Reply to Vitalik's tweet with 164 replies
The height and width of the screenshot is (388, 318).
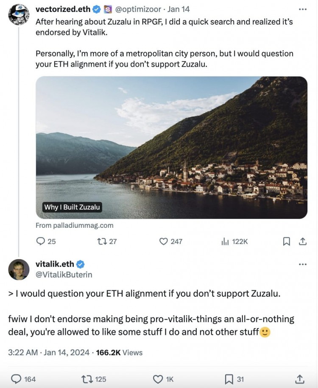tap(23, 379)
